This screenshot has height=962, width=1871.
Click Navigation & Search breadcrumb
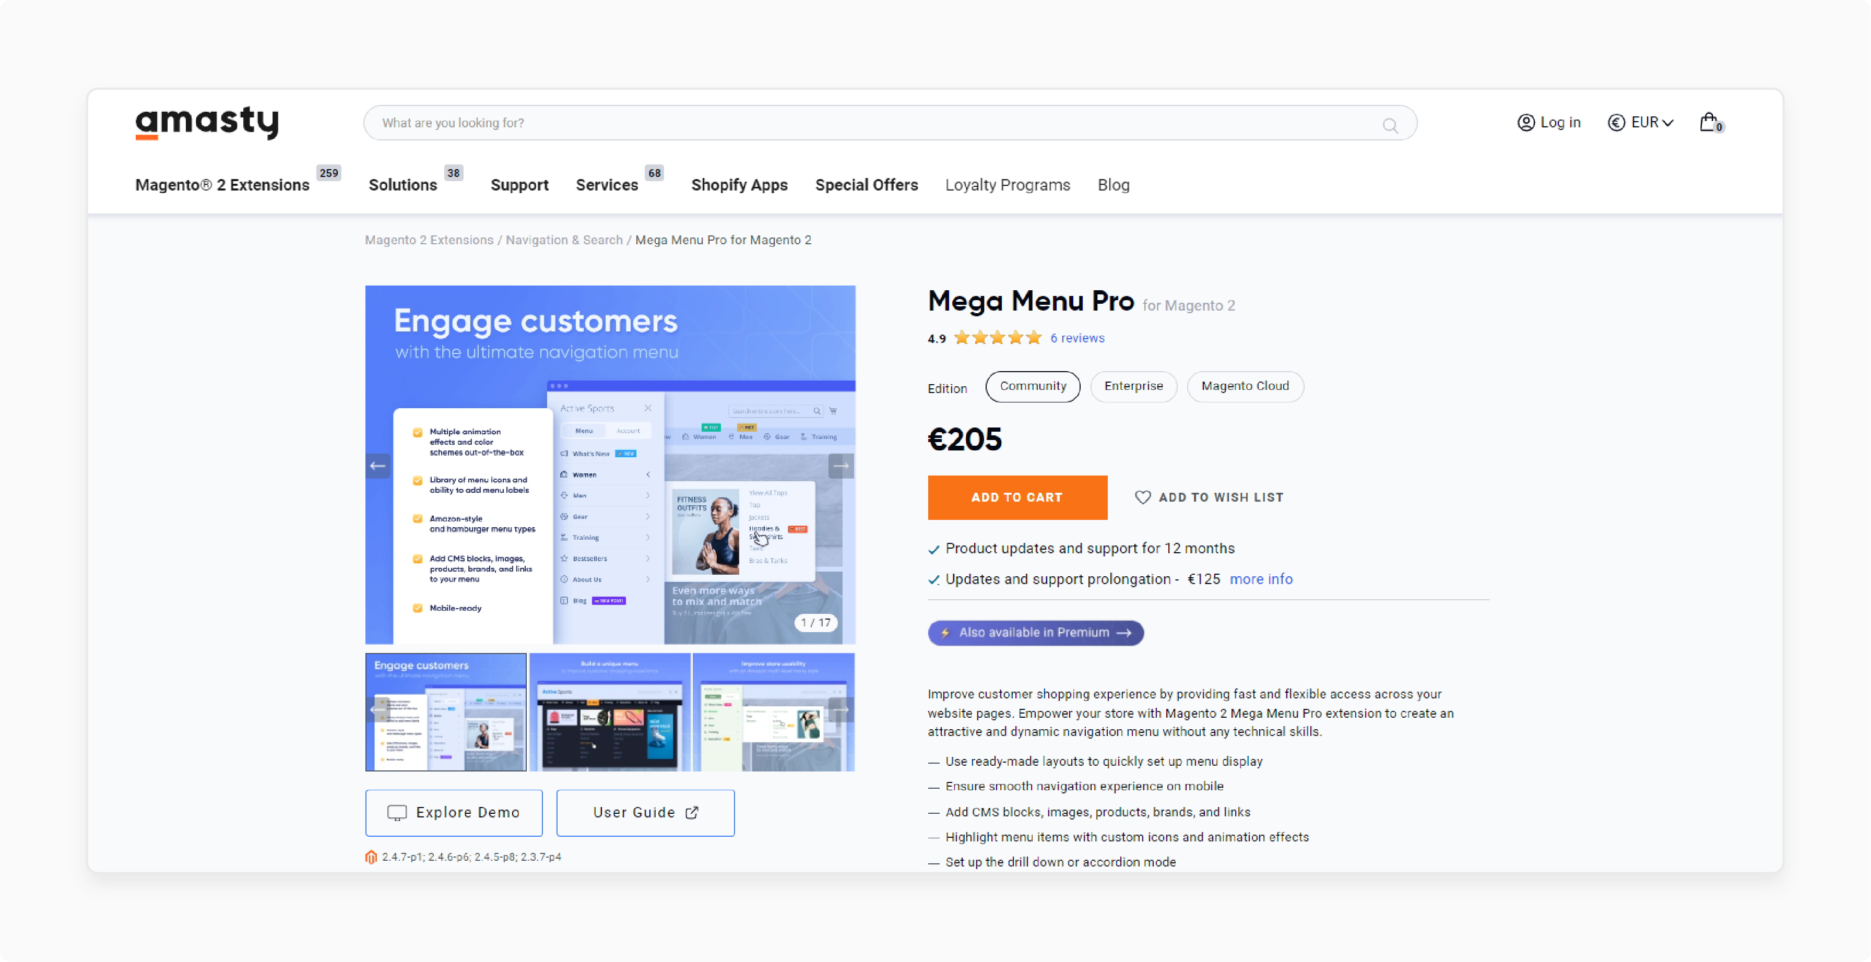pyautogui.click(x=564, y=240)
